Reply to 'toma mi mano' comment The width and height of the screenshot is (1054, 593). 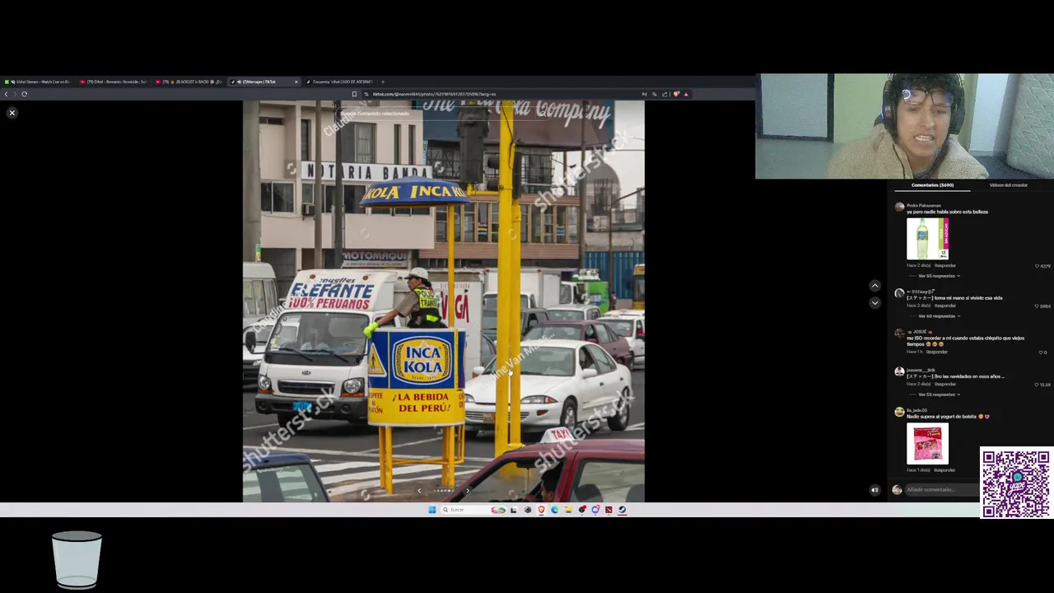point(944,306)
